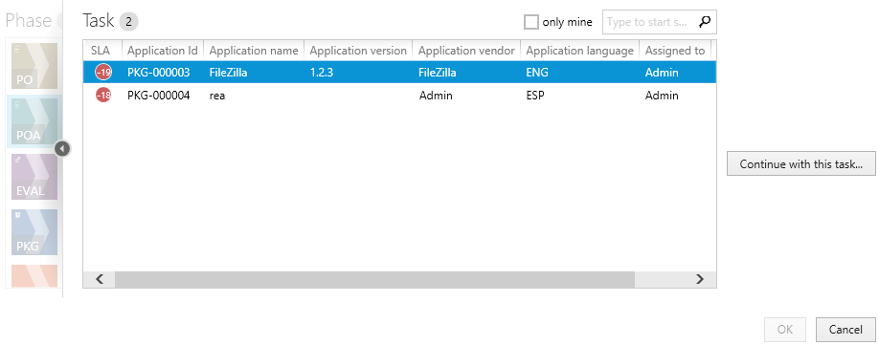This screenshot has width=879, height=345.
Task: Click the scrollbar left arrow
Action: tap(100, 279)
